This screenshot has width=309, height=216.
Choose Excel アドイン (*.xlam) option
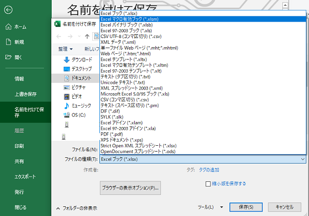pos(203,123)
